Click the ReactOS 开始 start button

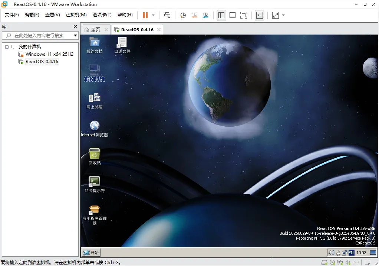(91, 253)
